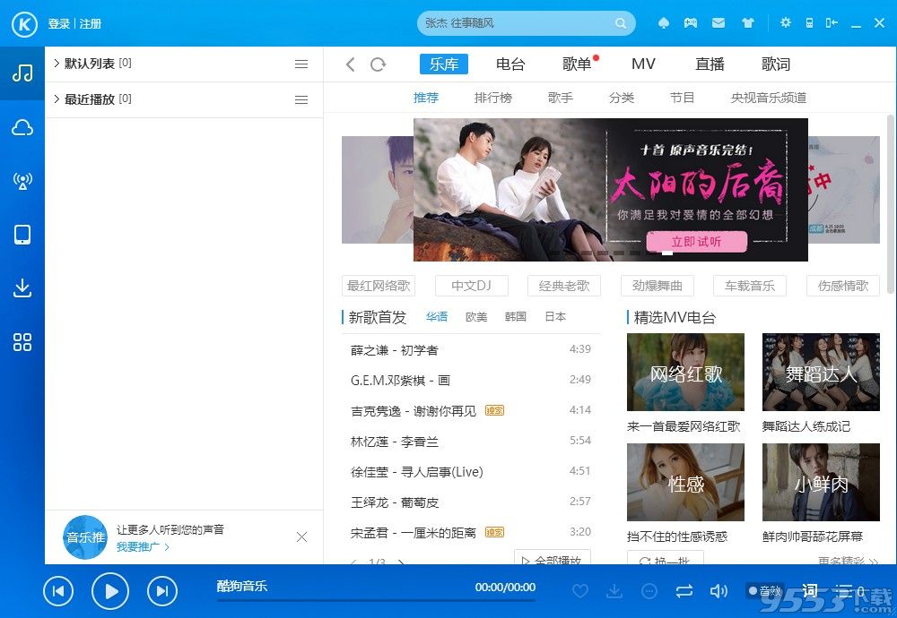Open the download manager sidebar icon

coord(22,288)
